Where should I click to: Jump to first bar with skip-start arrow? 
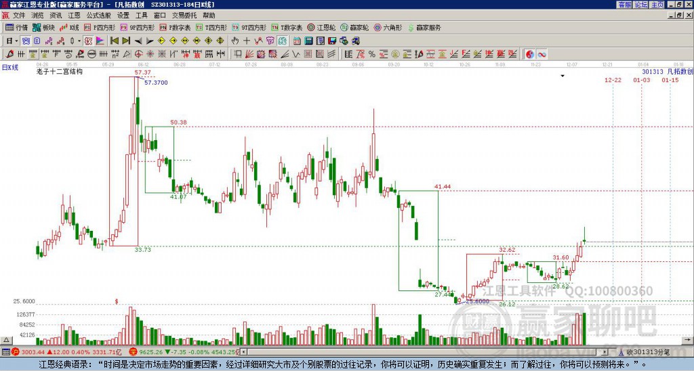click(114, 41)
